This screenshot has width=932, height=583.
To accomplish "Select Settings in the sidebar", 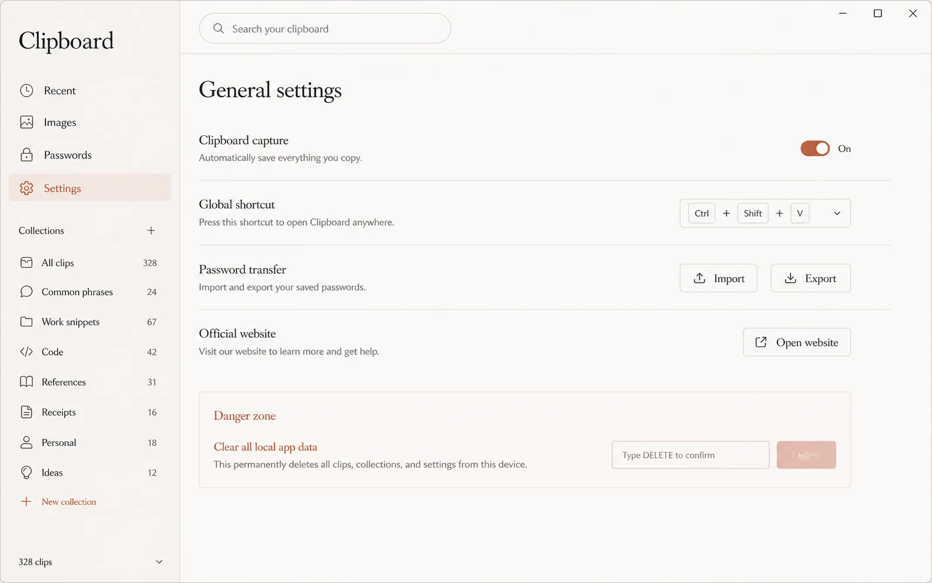I will point(90,188).
